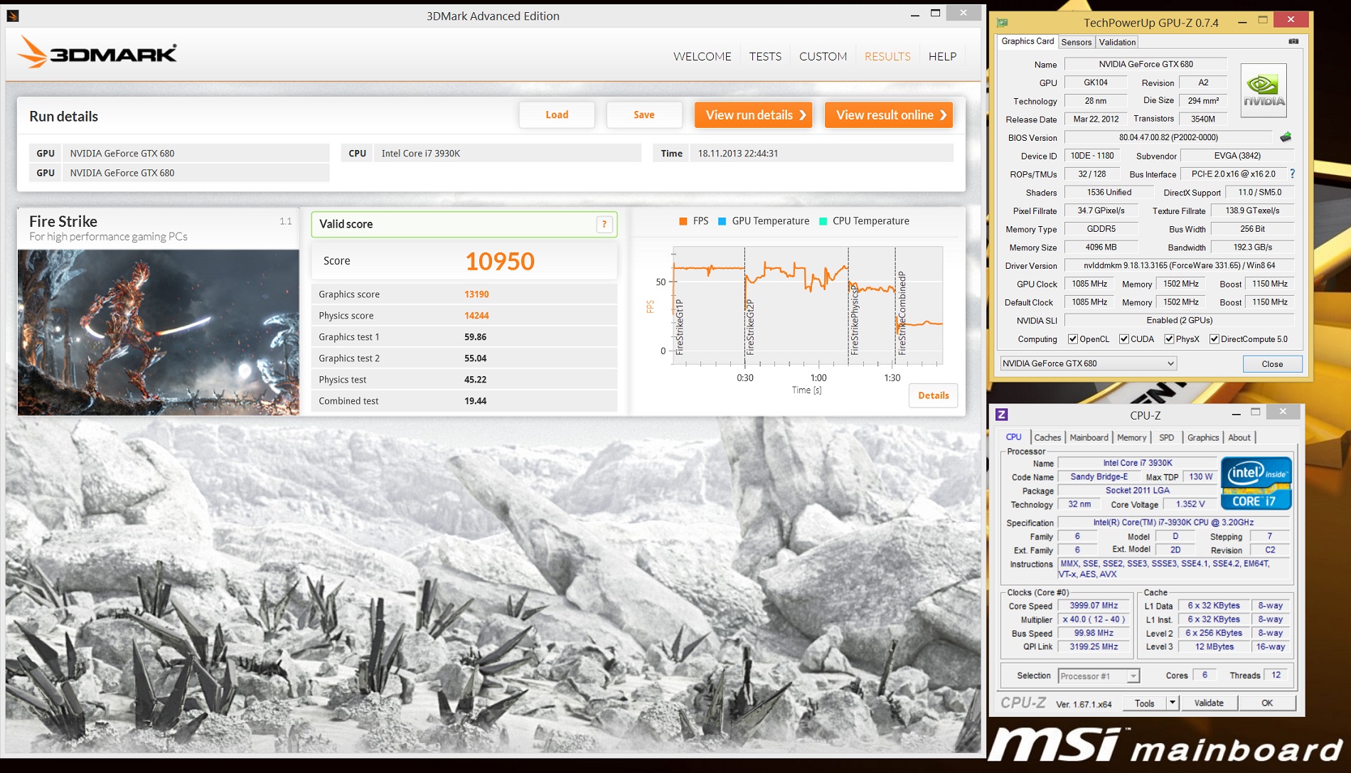Close the 3DMark Advanced Edition window

(963, 12)
